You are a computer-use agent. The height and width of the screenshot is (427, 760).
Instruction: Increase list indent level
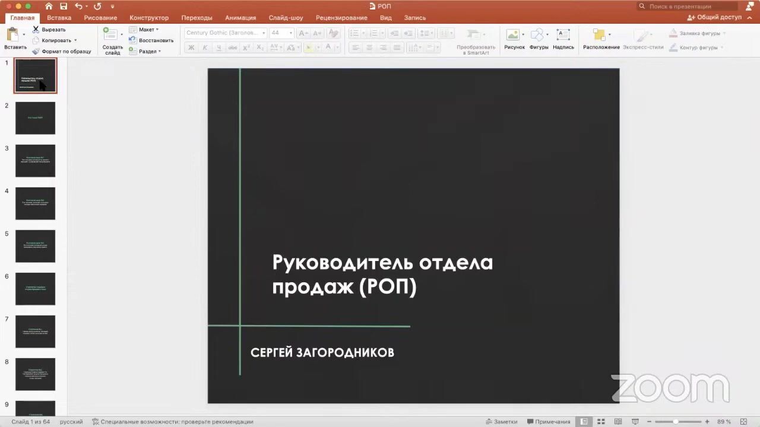[x=408, y=33]
